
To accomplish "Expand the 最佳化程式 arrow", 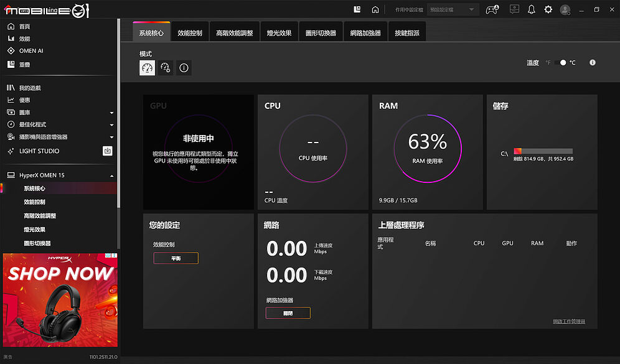I will 111,125.
